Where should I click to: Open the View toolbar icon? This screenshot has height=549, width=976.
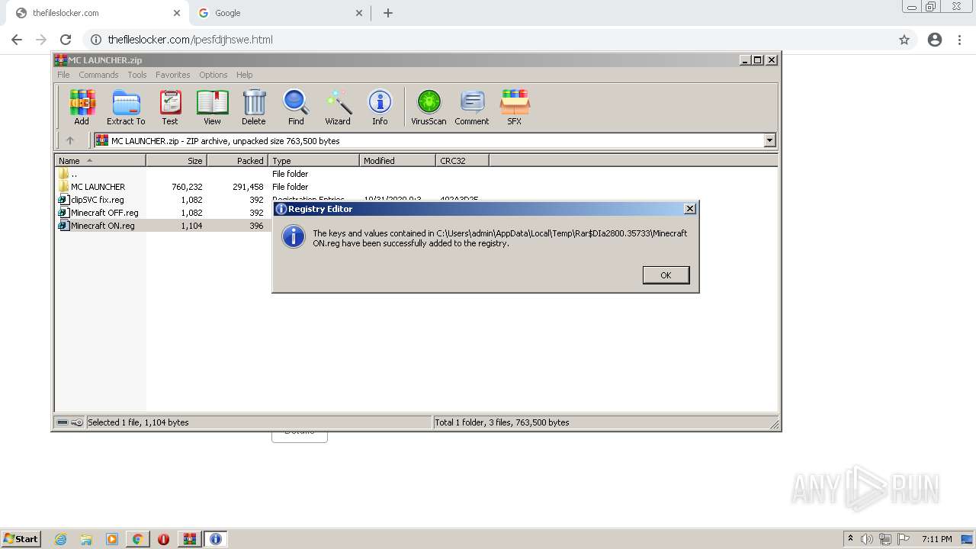(x=212, y=107)
